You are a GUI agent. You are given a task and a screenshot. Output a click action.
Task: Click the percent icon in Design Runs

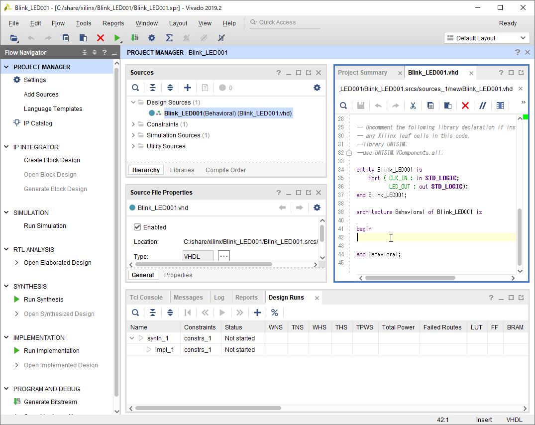274,313
